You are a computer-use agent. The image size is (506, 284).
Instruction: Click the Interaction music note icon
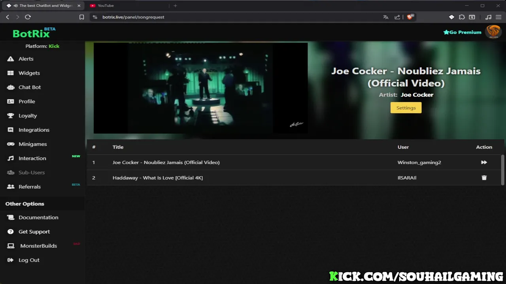[11, 158]
